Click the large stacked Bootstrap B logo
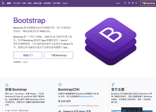Screen dimensions: 156x112 tap(111, 41)
